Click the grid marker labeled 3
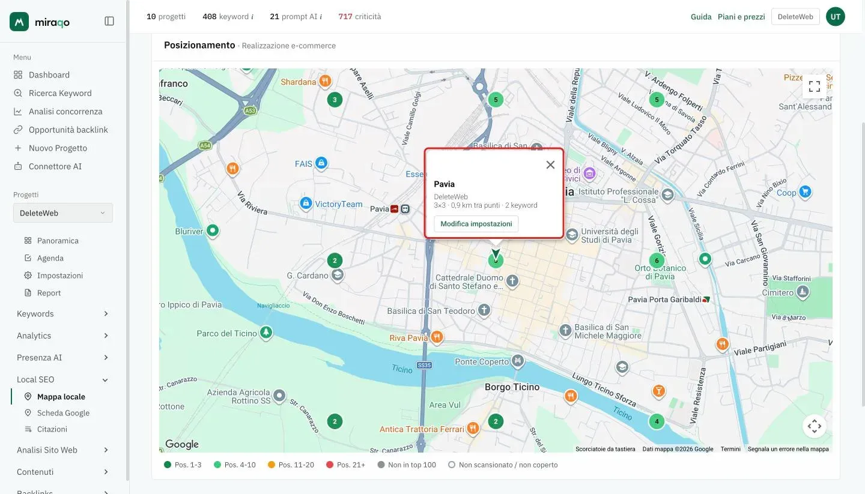 335,100
